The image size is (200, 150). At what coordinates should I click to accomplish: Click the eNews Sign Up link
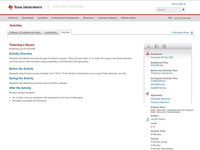178,4
